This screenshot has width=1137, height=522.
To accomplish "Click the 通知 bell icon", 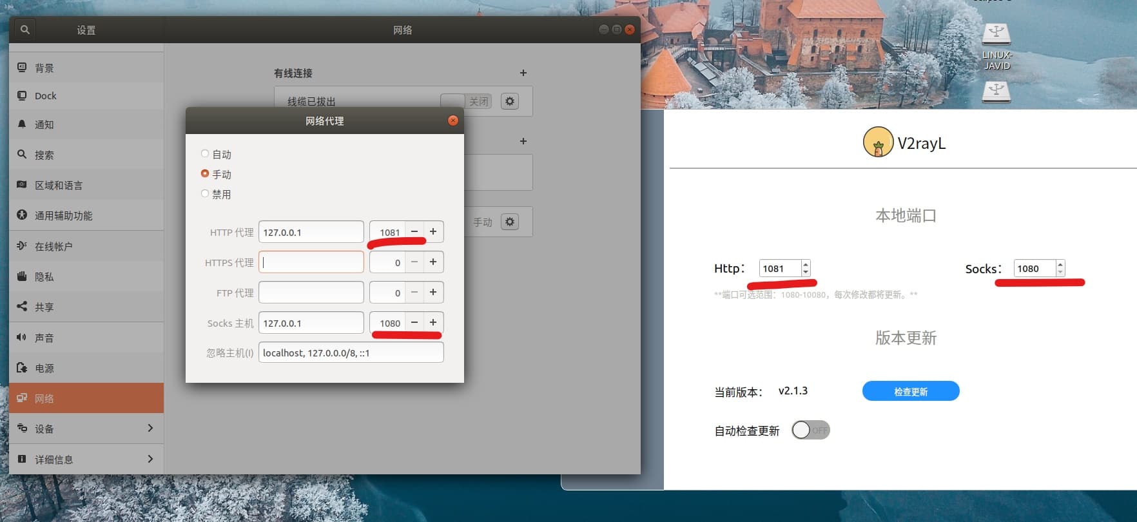I will (x=22, y=124).
